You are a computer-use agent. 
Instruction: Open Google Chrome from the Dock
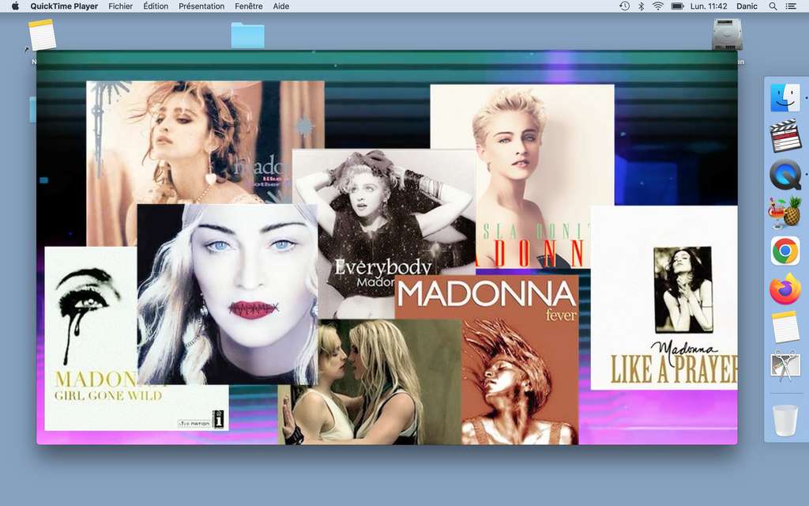(x=785, y=251)
